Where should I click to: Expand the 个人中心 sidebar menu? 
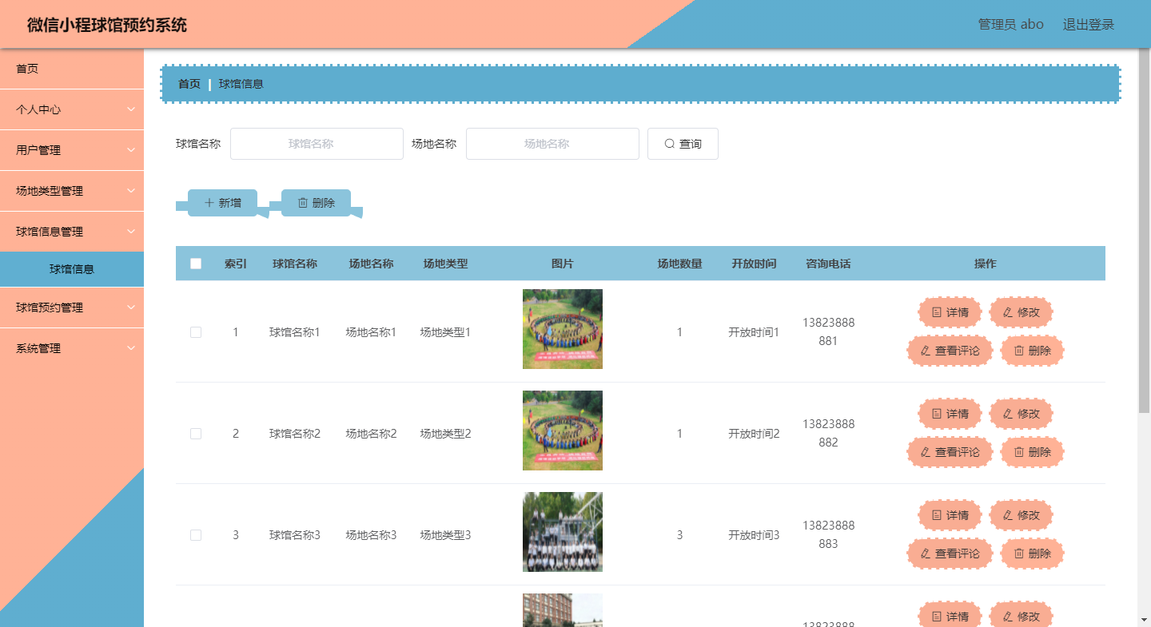tap(72, 109)
